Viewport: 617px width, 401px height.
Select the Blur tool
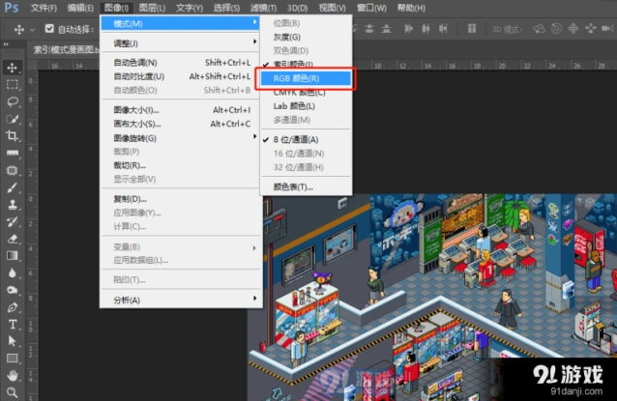13,272
